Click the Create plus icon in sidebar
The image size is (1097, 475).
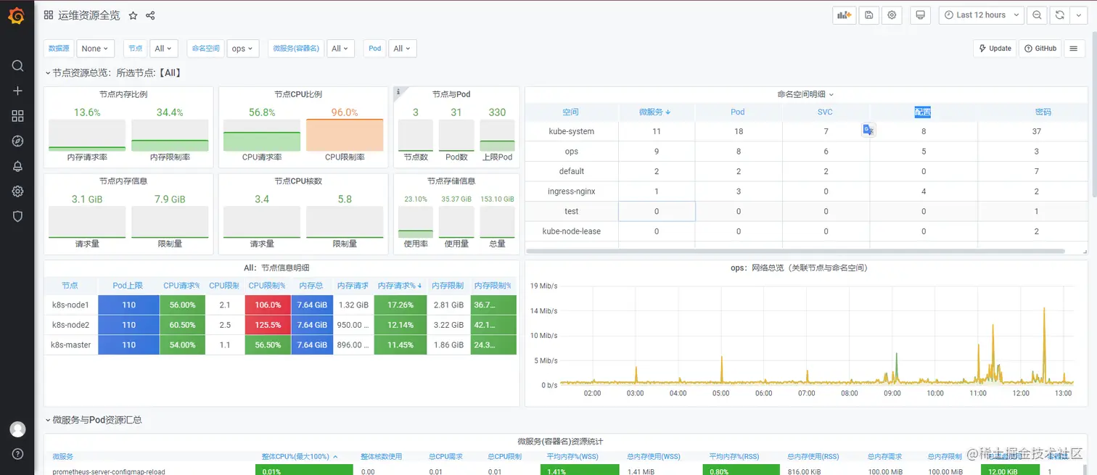[x=17, y=91]
